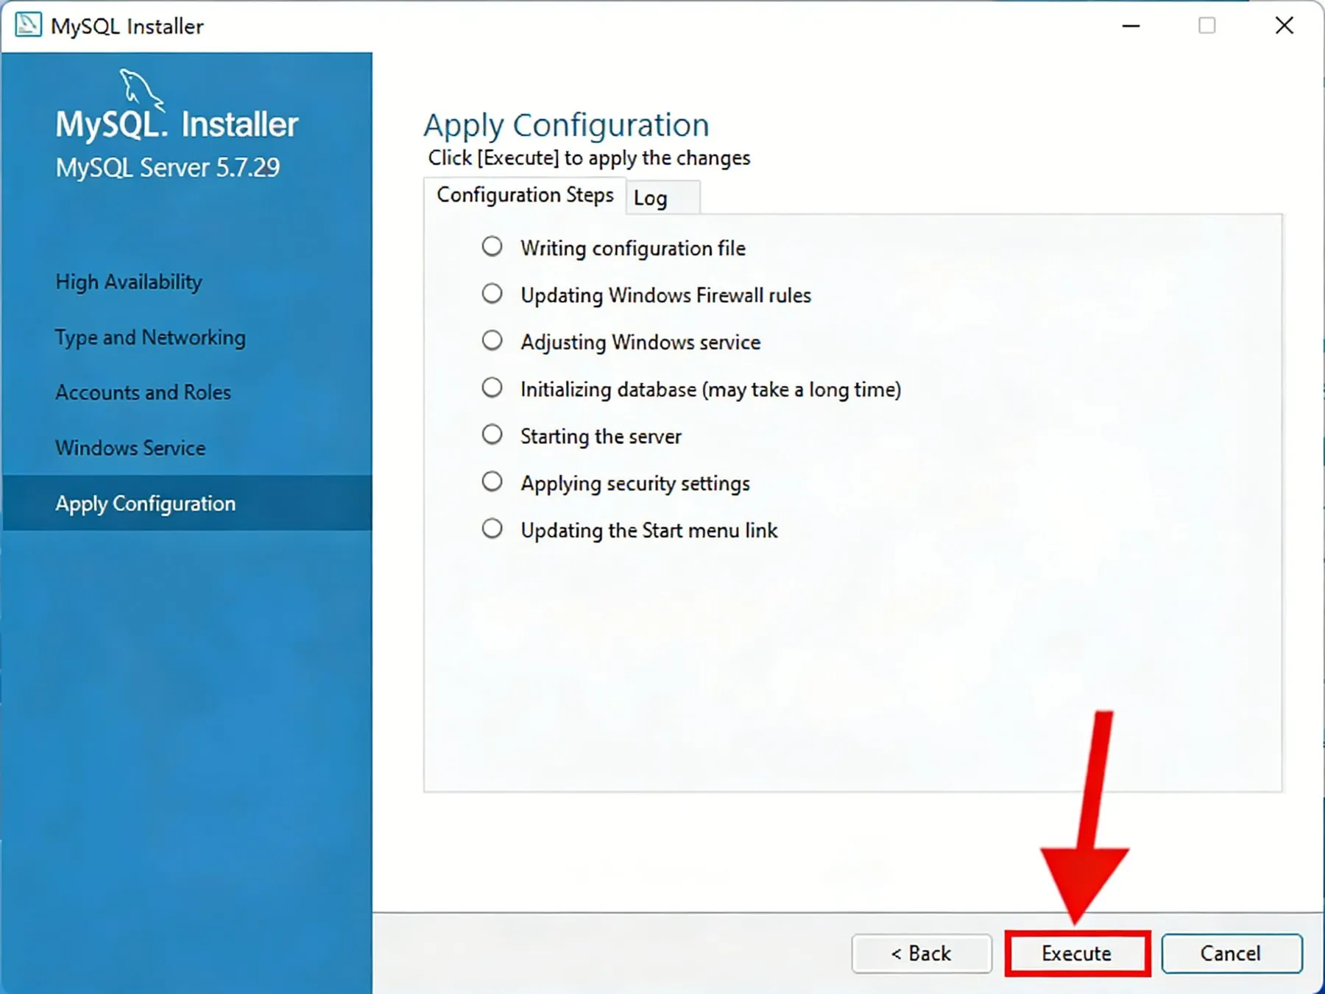
Task: Select the Updating Windows Firewall rules circle
Action: (x=492, y=294)
